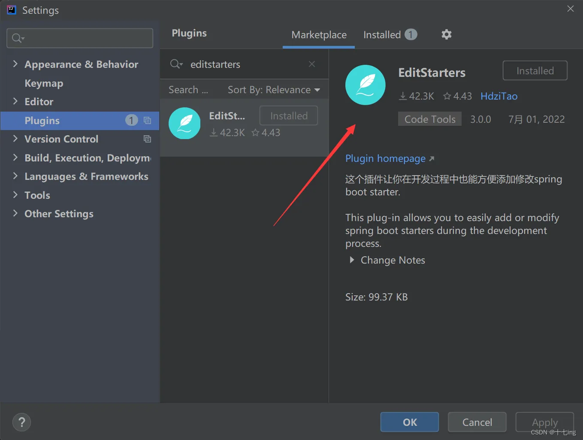Open the plugins gear settings menu

tap(447, 34)
